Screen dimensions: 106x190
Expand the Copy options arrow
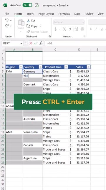[40, 26]
